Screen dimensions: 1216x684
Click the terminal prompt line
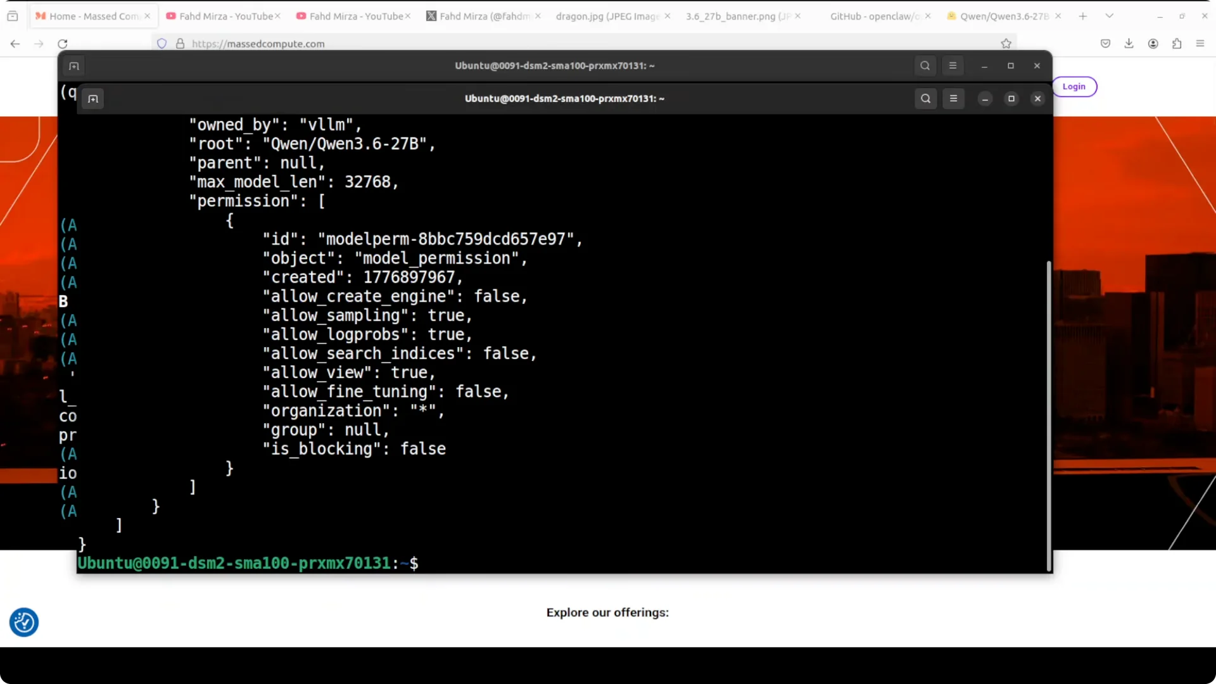248,563
